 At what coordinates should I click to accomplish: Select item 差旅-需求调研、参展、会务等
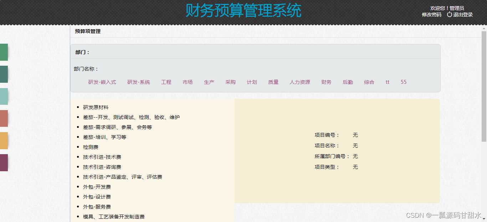click(118, 127)
